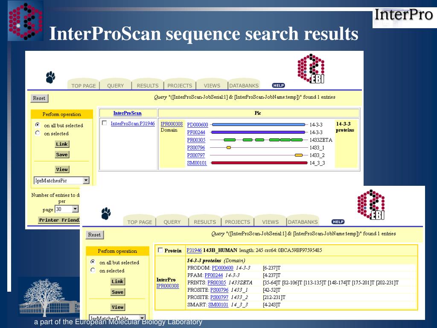Open the IprMatchesTable view dropdown
The height and width of the screenshot is (328, 437).
117,317
